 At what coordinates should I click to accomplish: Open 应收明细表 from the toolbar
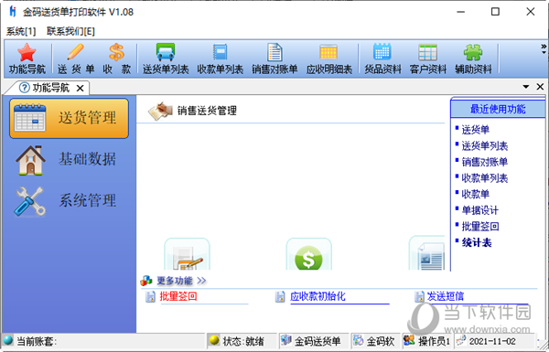pyautogui.click(x=328, y=59)
